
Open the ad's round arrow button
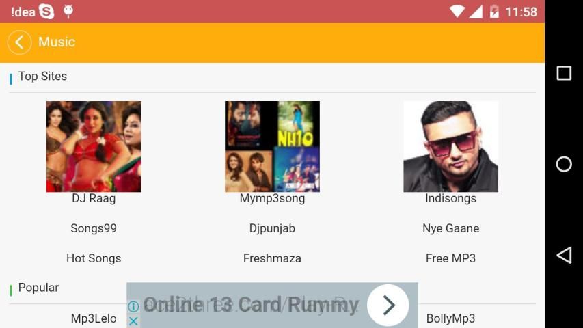click(388, 305)
